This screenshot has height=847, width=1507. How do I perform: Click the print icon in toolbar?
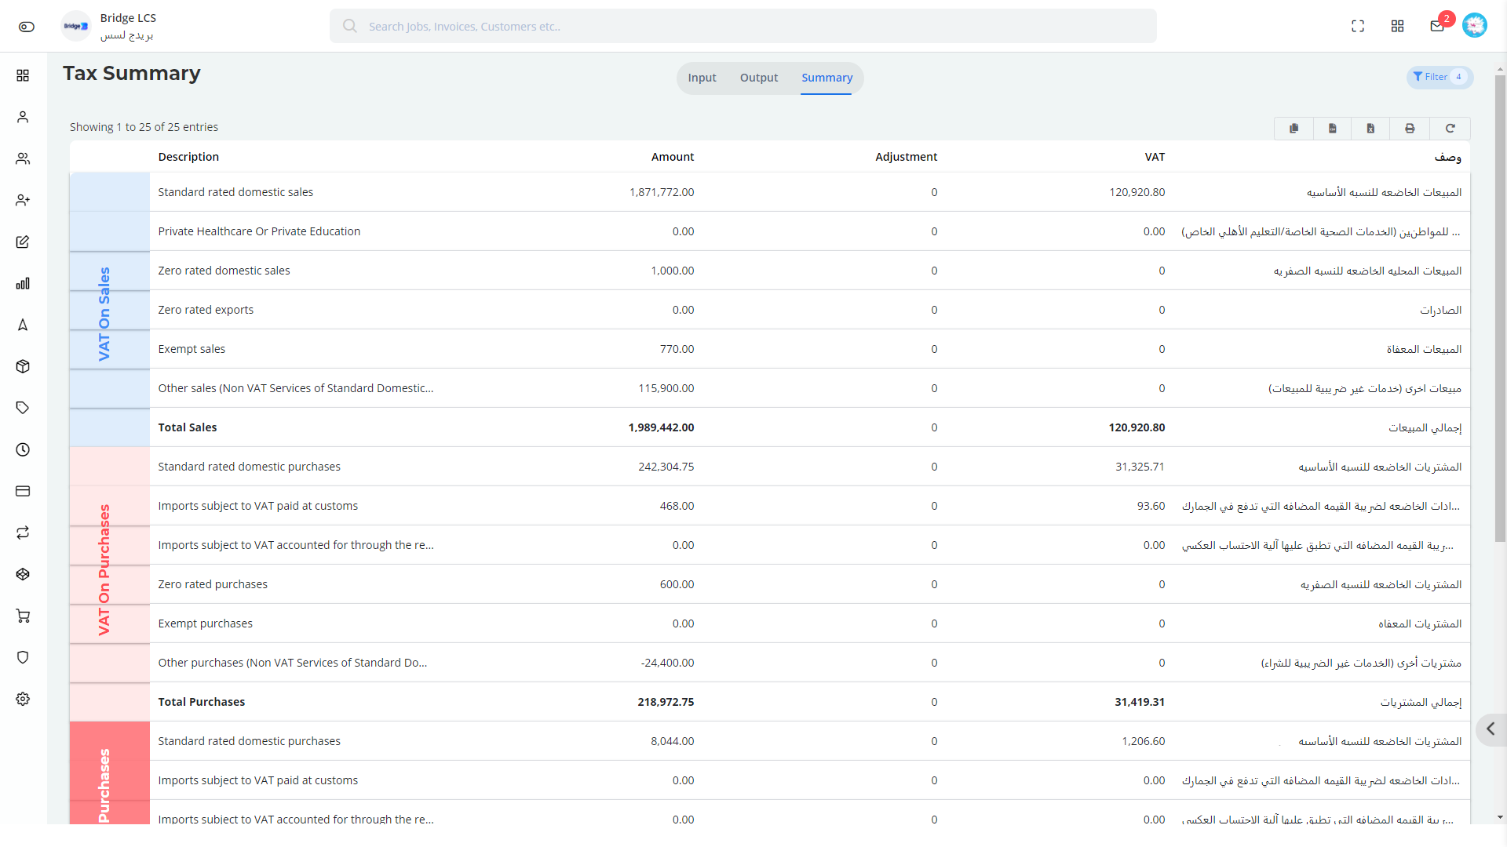[x=1410, y=127]
